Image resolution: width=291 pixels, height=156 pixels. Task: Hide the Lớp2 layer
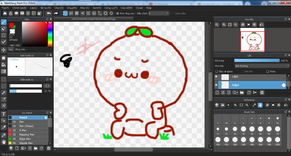[x=216, y=76]
